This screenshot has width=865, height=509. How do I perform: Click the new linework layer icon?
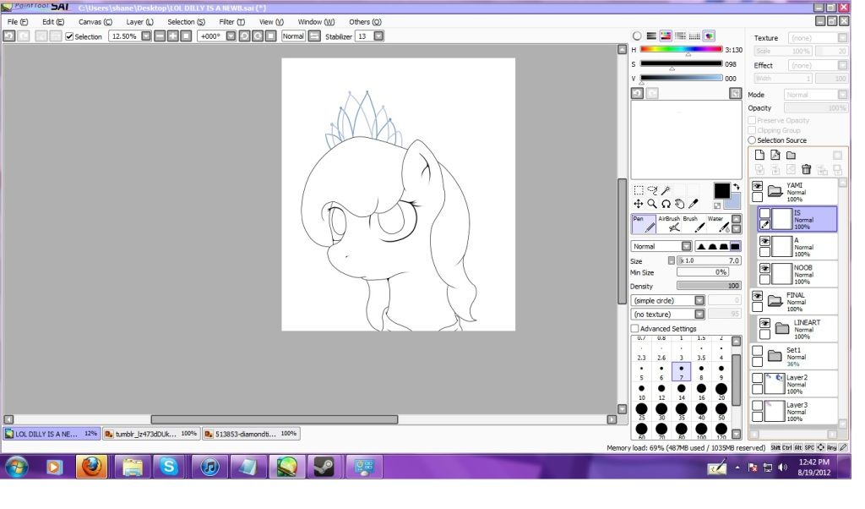[x=775, y=155]
